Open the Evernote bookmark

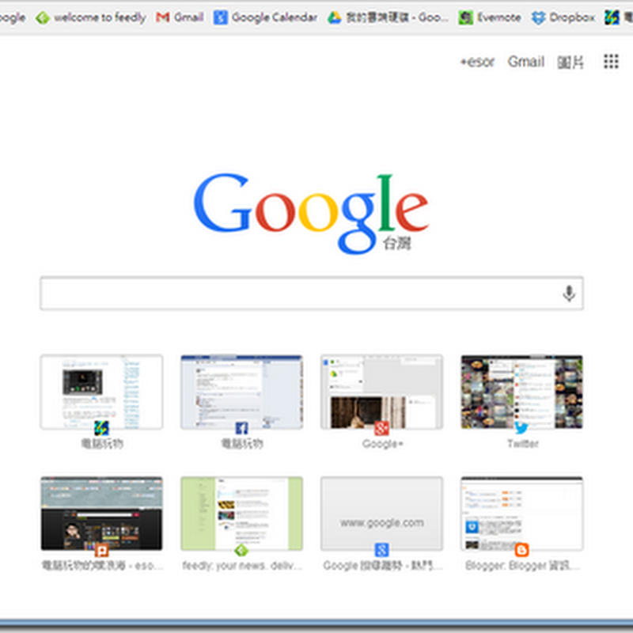tap(490, 17)
